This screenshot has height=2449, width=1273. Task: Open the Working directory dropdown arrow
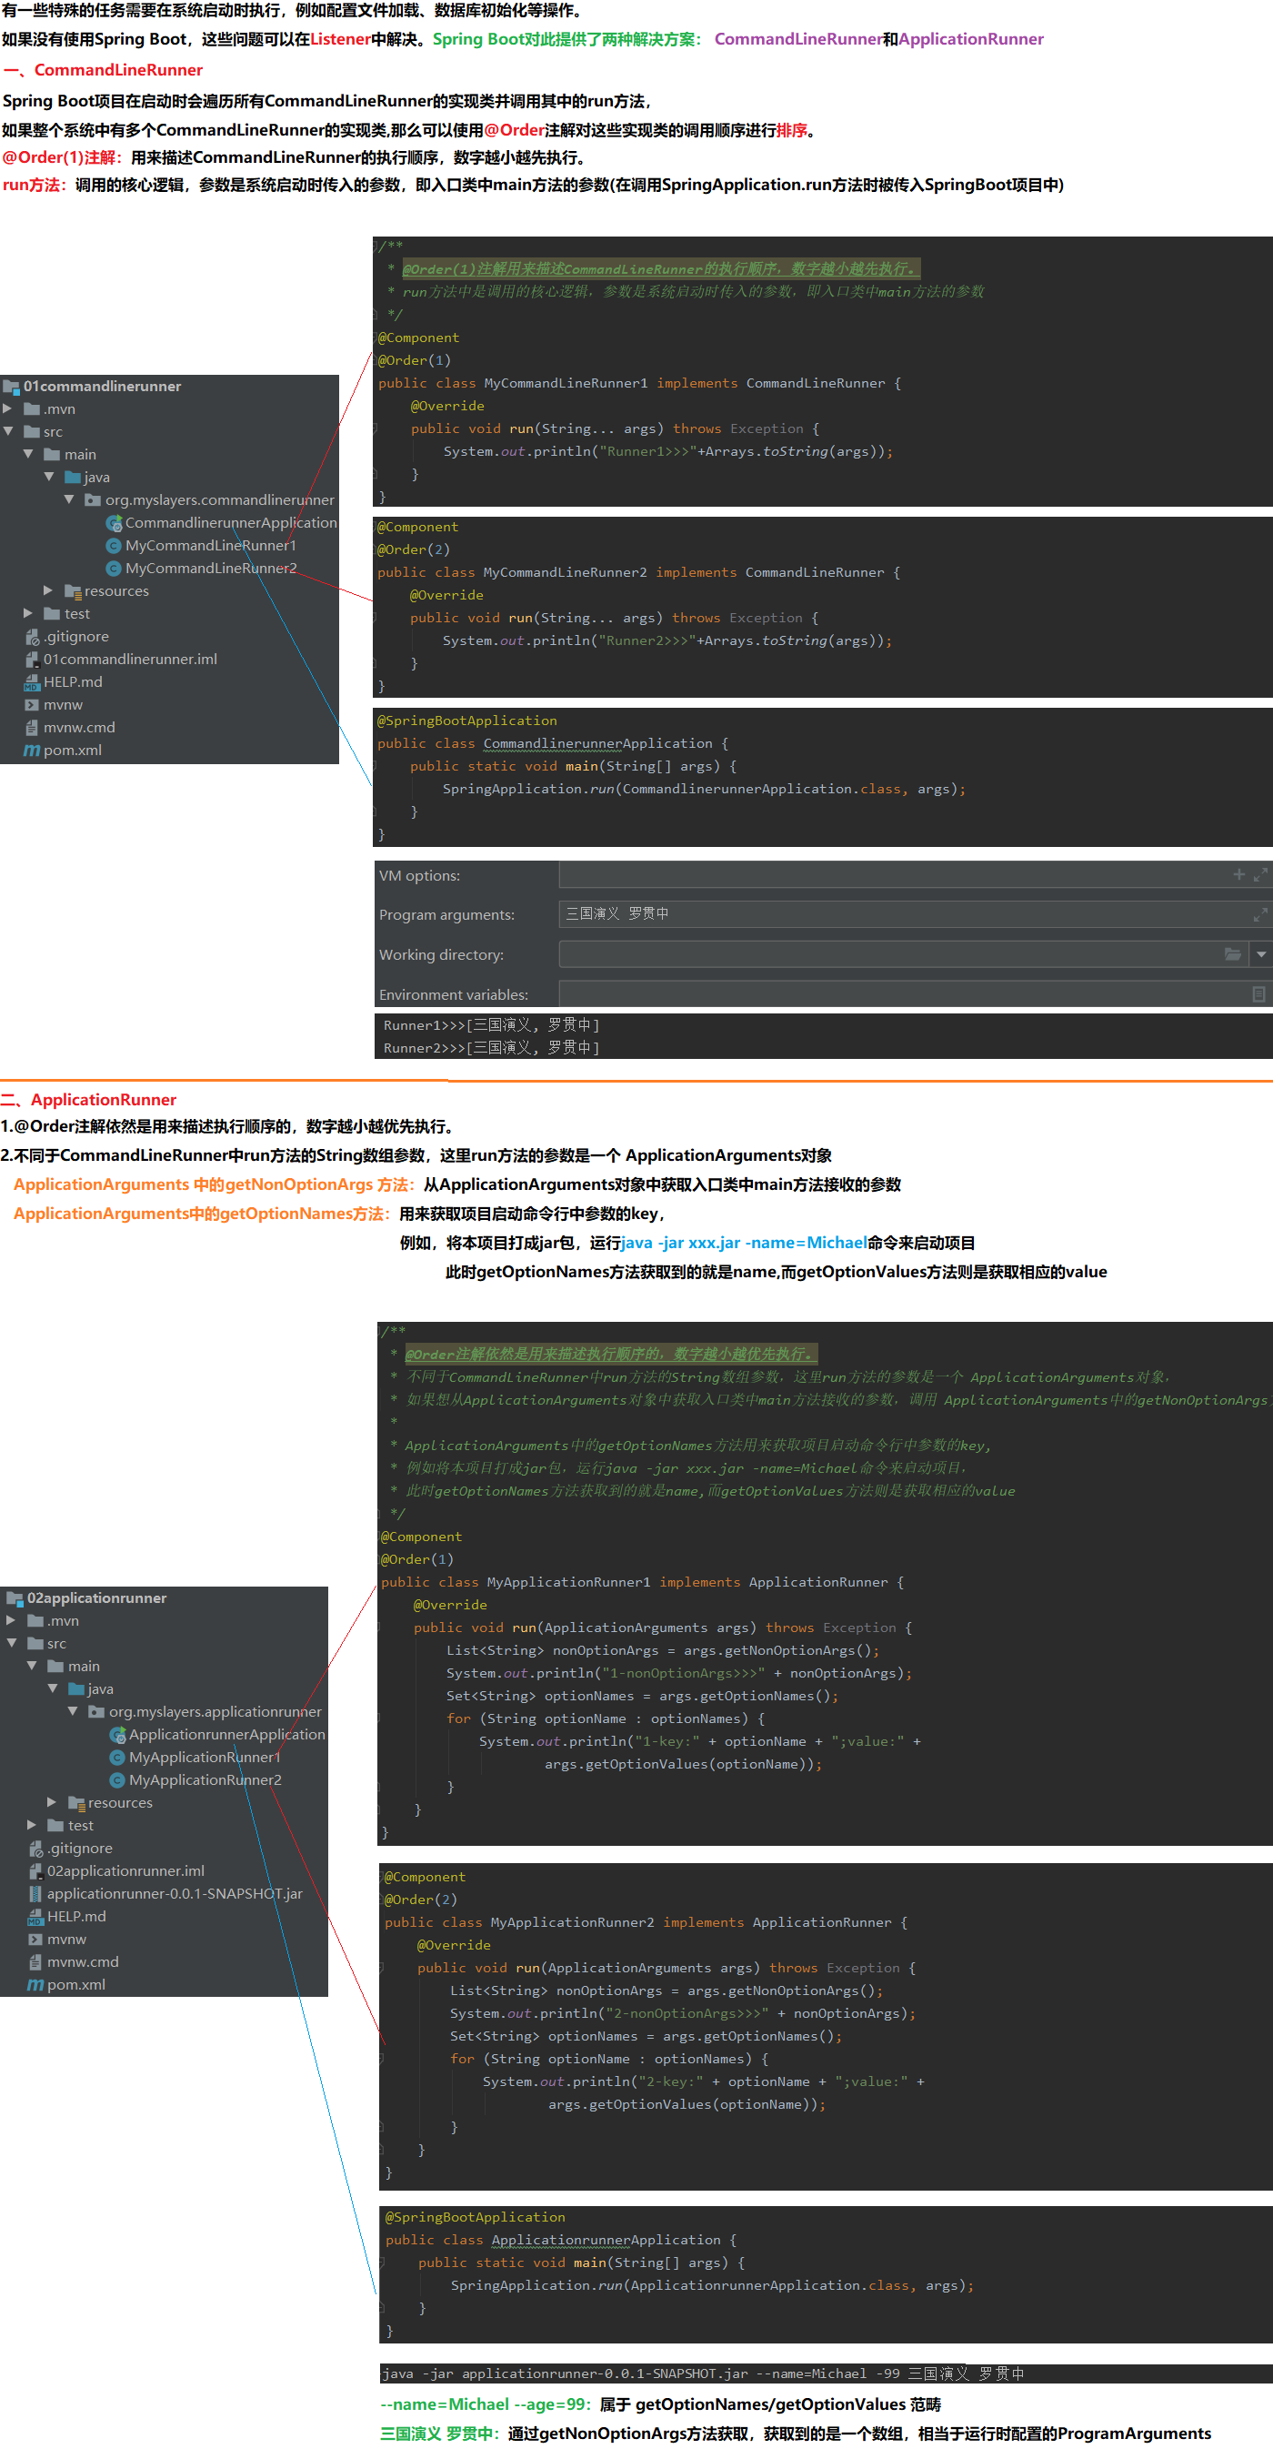pyautogui.click(x=1260, y=954)
